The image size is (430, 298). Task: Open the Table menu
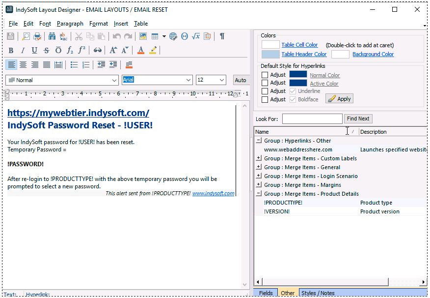point(141,24)
